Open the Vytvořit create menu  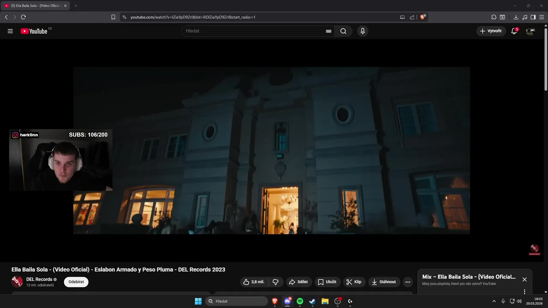491,31
